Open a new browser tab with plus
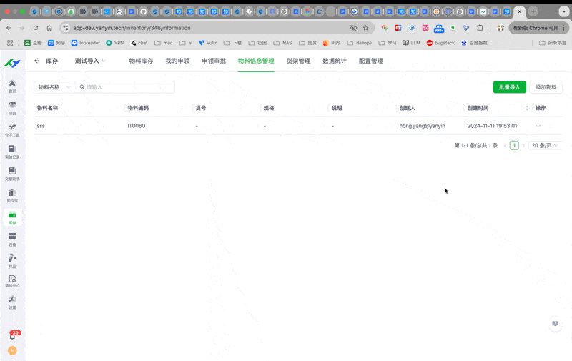 click(x=533, y=11)
